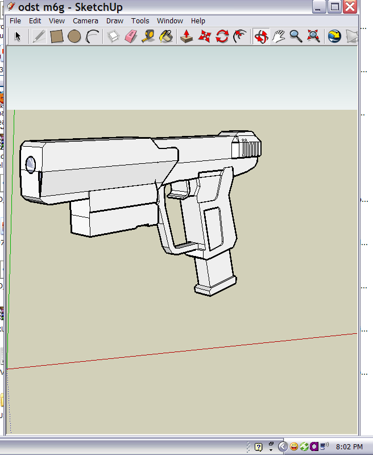Viewport: 373px width, 455px height.
Task: Click the purple square tray icon
Action: click(314, 446)
